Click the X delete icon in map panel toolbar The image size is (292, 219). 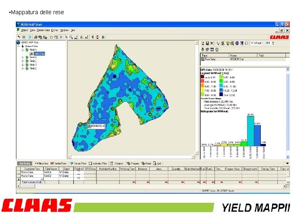[x=212, y=43]
